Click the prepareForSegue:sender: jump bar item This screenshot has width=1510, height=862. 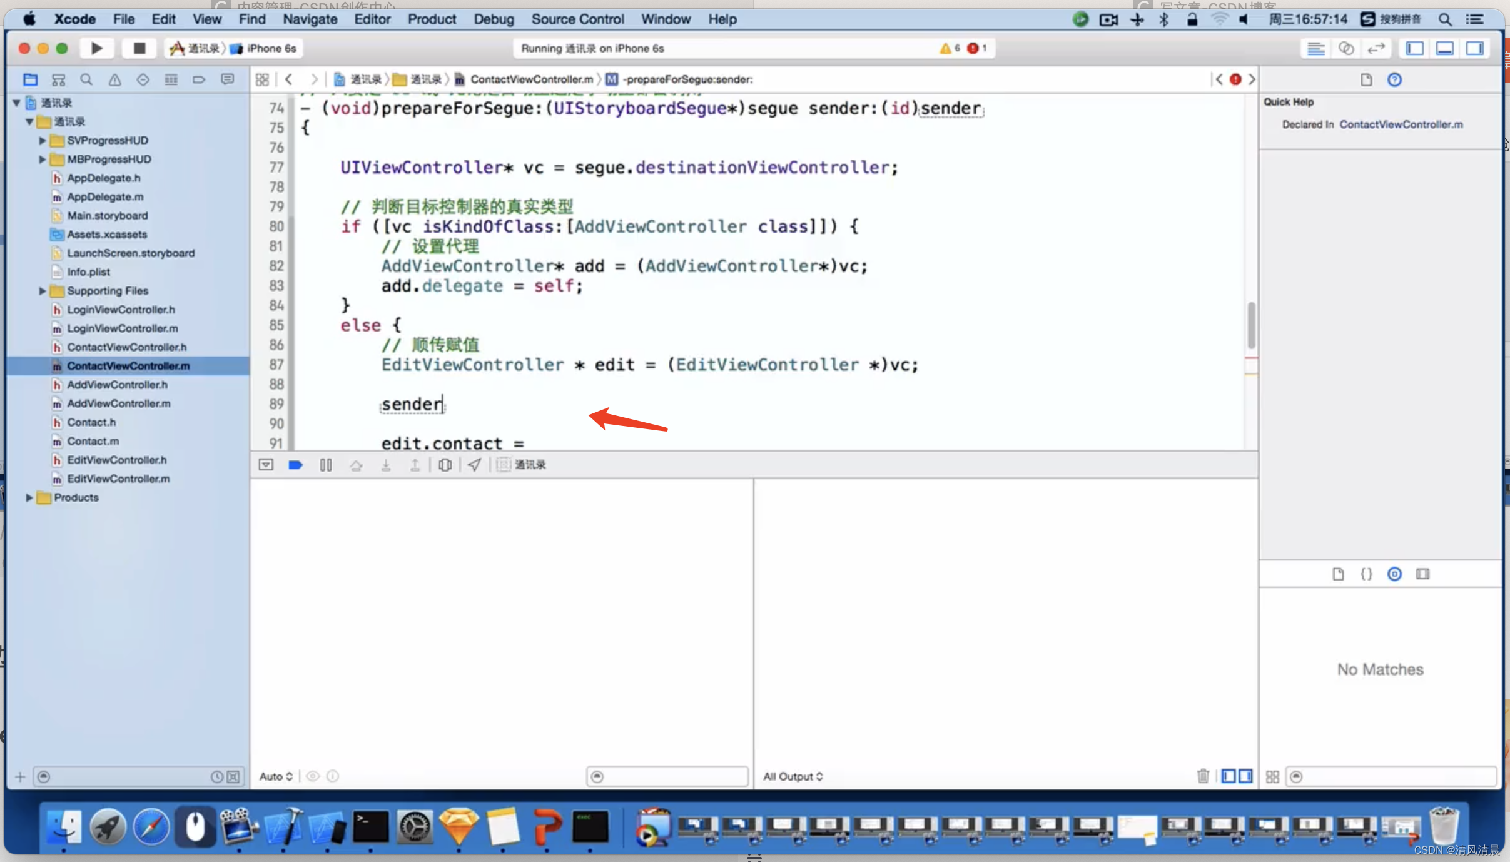tap(680, 79)
